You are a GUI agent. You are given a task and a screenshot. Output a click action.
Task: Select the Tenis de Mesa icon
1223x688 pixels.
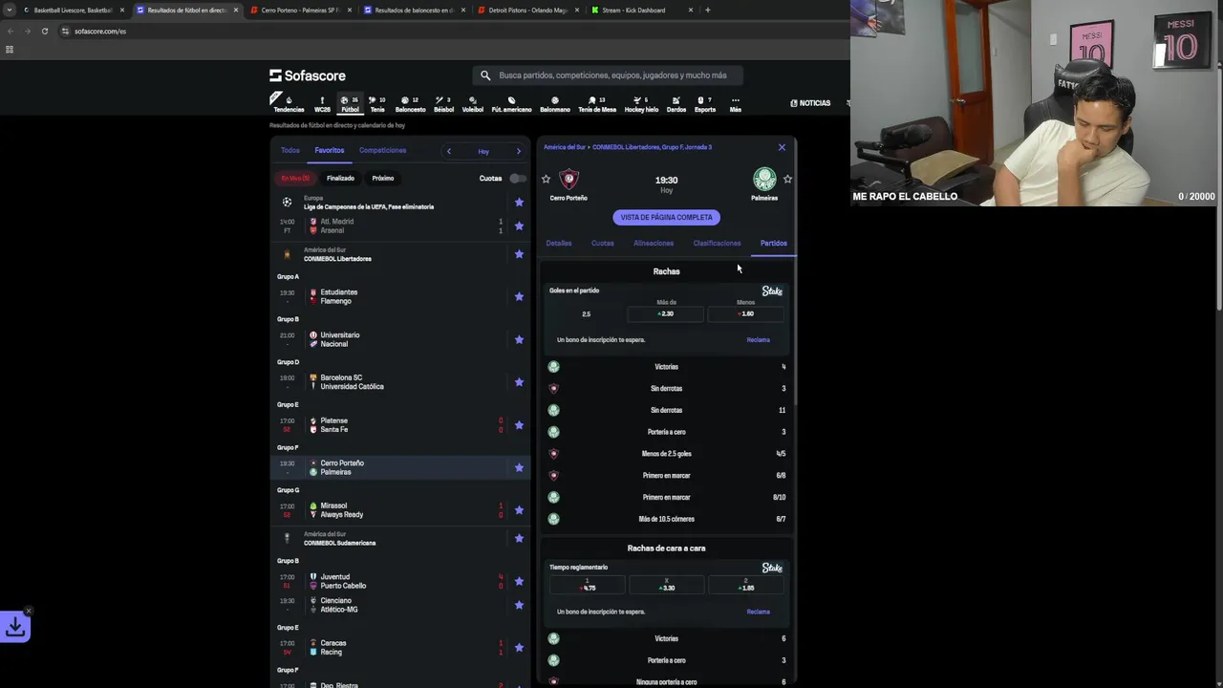[597, 104]
